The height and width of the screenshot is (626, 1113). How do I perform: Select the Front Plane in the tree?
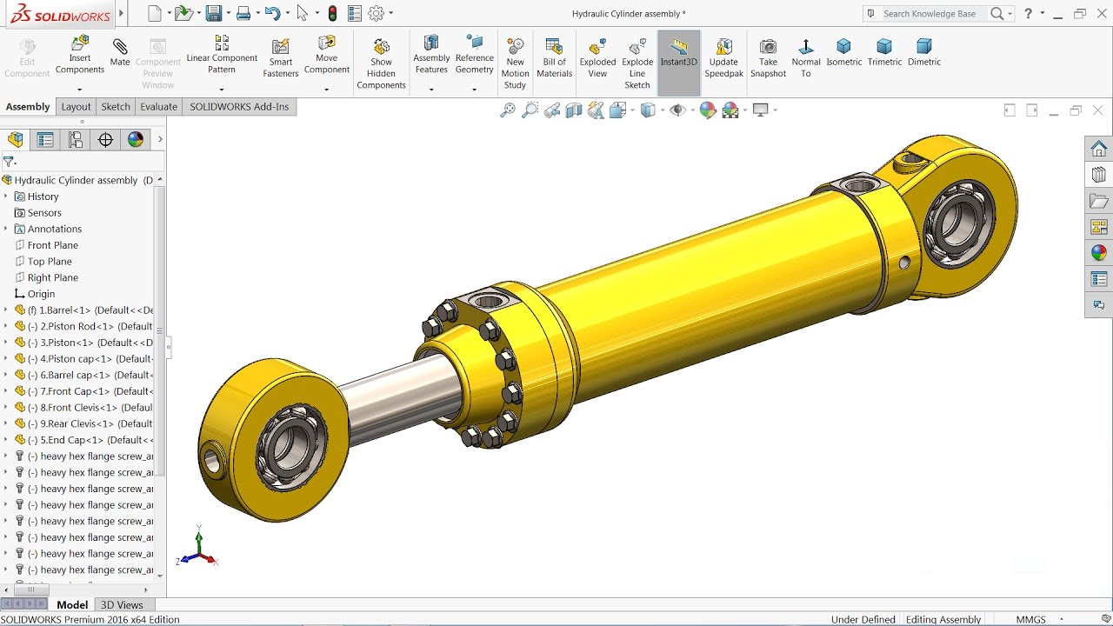[52, 244]
